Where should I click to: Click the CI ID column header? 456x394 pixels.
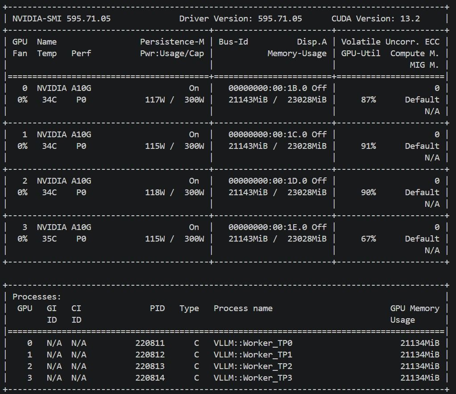coord(76,314)
